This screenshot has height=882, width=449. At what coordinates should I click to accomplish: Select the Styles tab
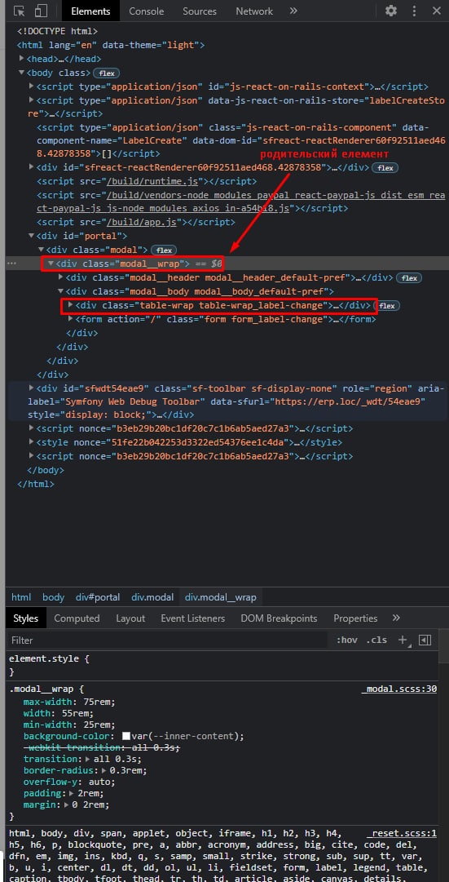pyautogui.click(x=26, y=618)
